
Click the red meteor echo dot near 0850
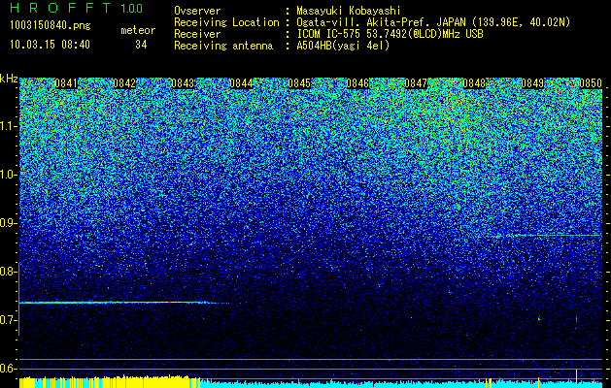point(576,319)
